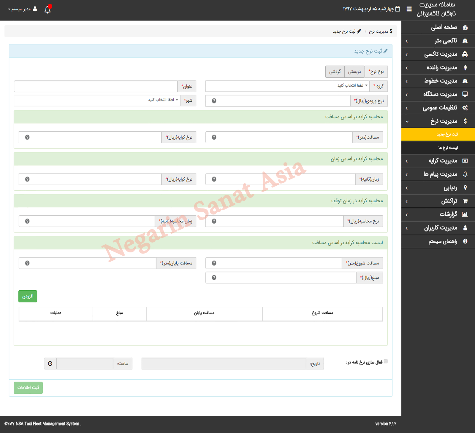This screenshot has width=475, height=433.
Task: Click the road icon of مدیریت خطوط
Action: 465,81
